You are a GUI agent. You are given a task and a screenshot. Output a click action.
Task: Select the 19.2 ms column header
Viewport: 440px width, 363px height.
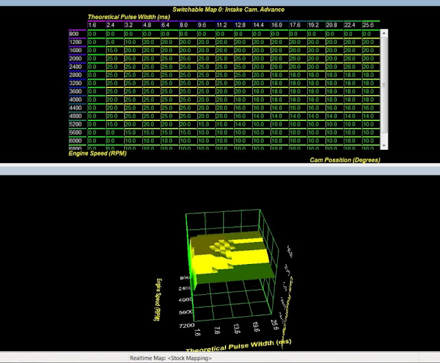(316, 25)
